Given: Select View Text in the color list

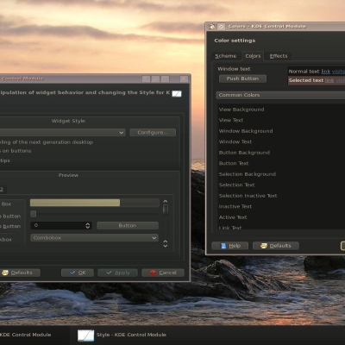Looking at the screenshot, I should [231, 120].
